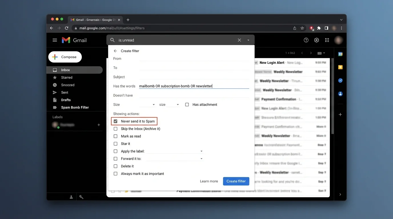Click the back arrow next to Create filter
This screenshot has width=393, height=219.
tap(115, 51)
